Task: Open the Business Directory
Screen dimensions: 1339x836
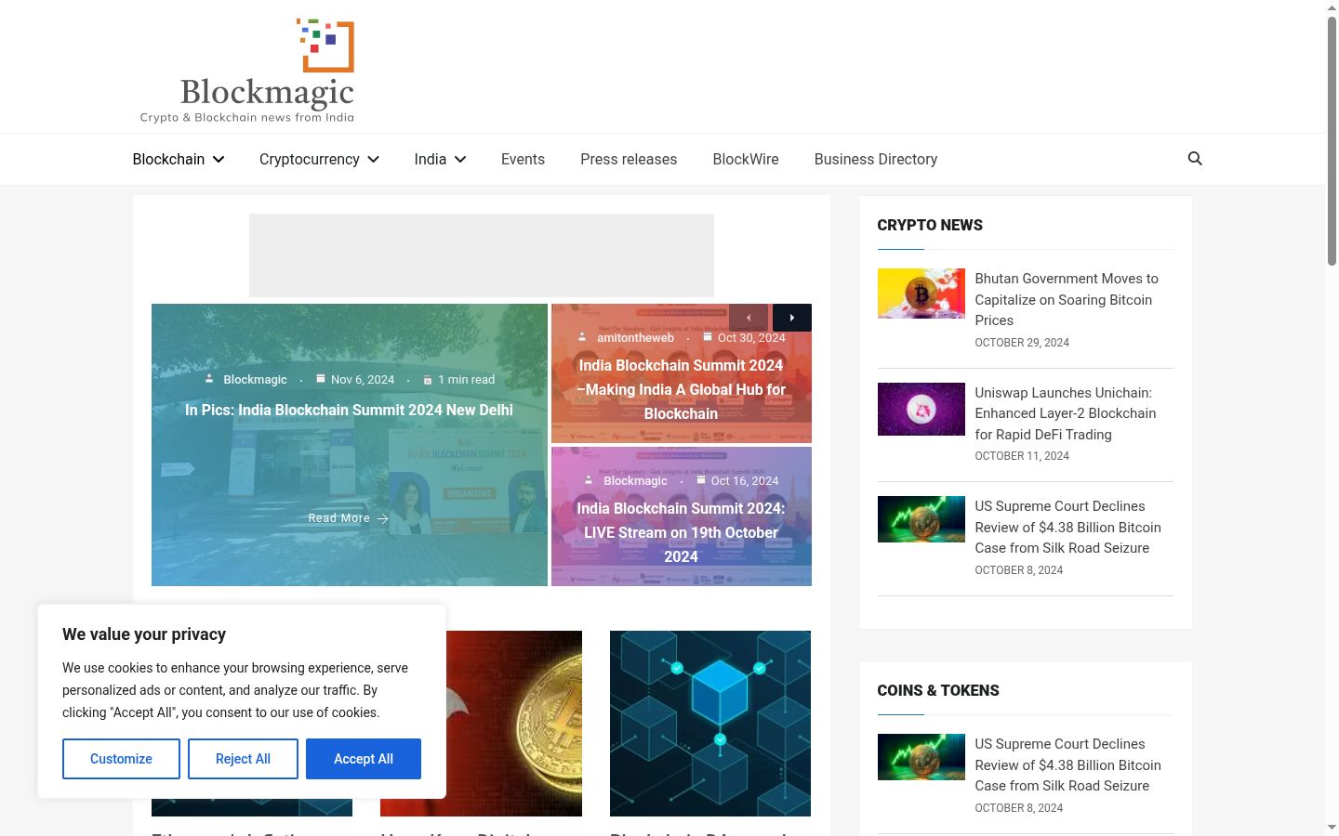Action: coord(876,159)
